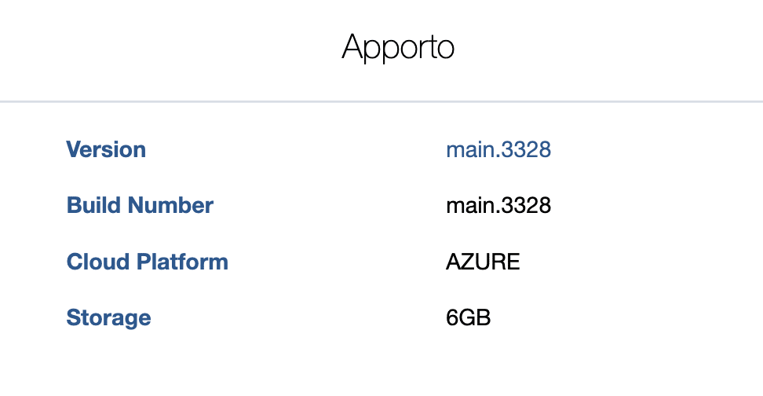Screen dimensions: 763x396
Task: Click the divider line below Apporto
Action: click(381, 101)
